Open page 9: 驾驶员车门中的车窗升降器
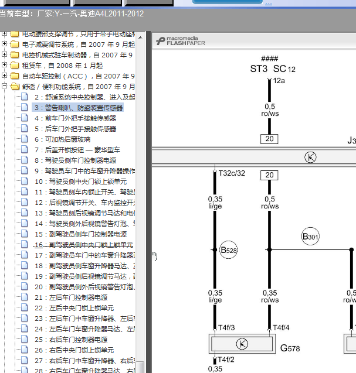 [x=84, y=171]
